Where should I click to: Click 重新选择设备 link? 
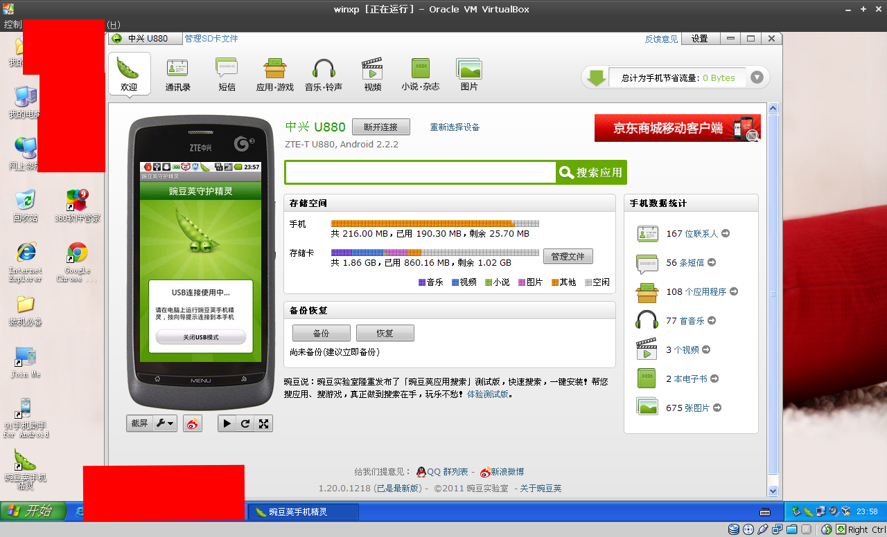(x=455, y=127)
